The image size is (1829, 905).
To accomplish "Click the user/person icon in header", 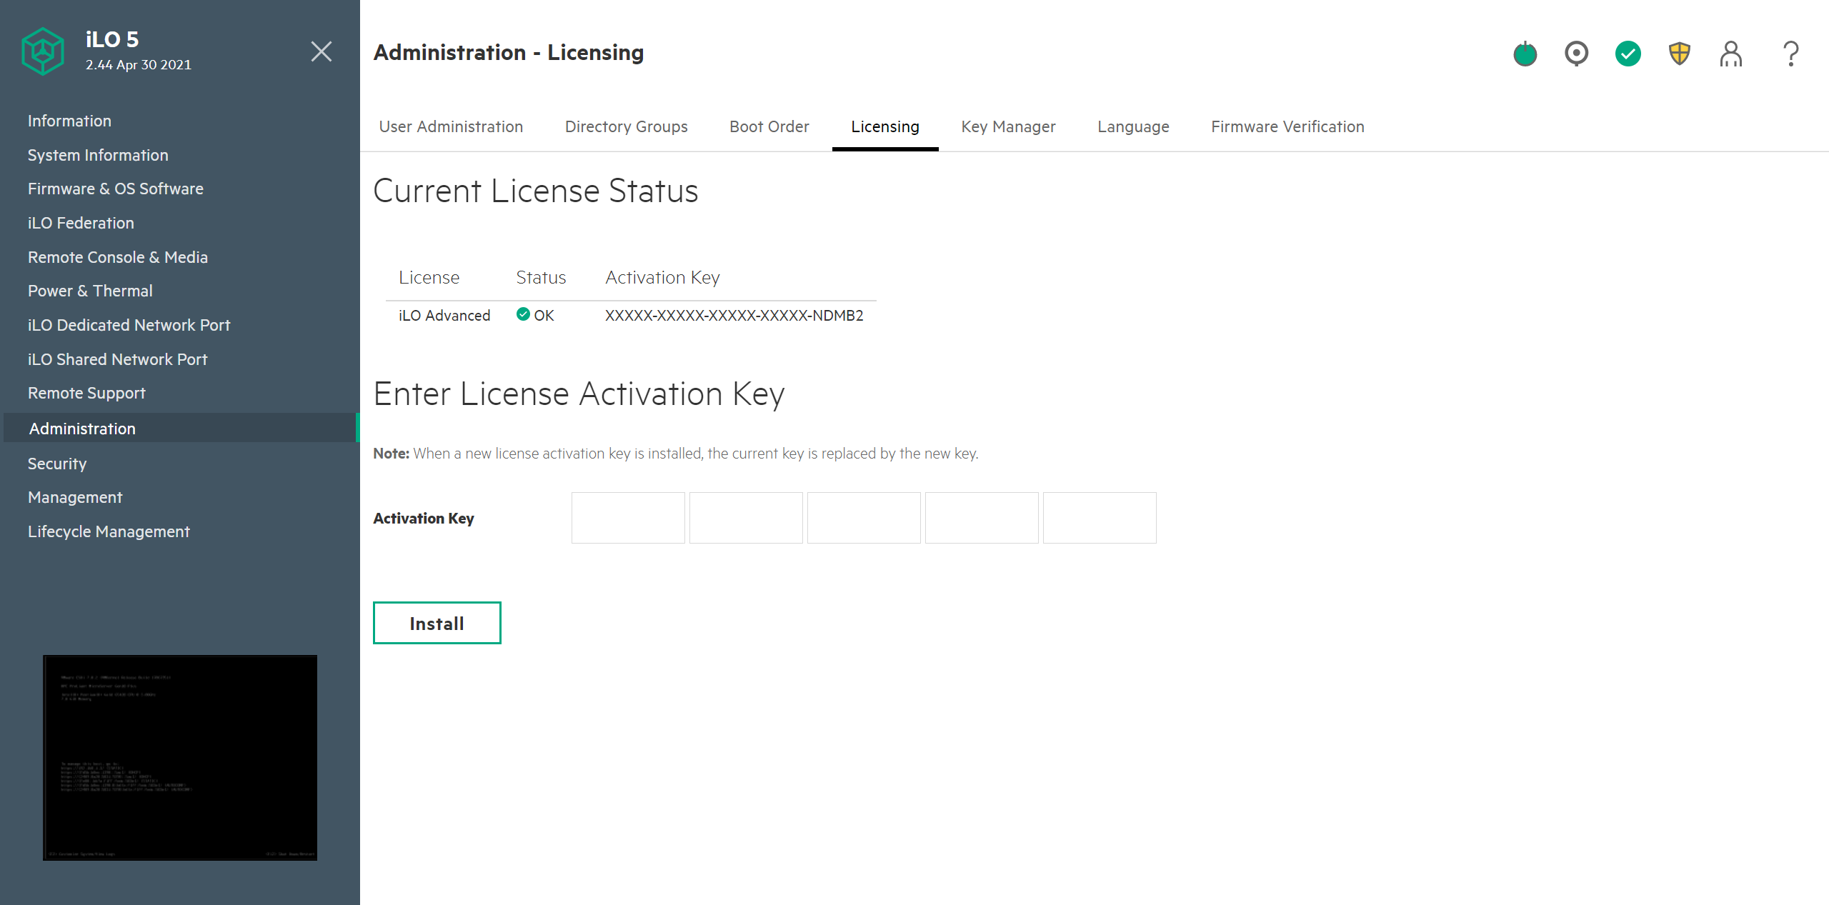I will pyautogui.click(x=1731, y=52).
